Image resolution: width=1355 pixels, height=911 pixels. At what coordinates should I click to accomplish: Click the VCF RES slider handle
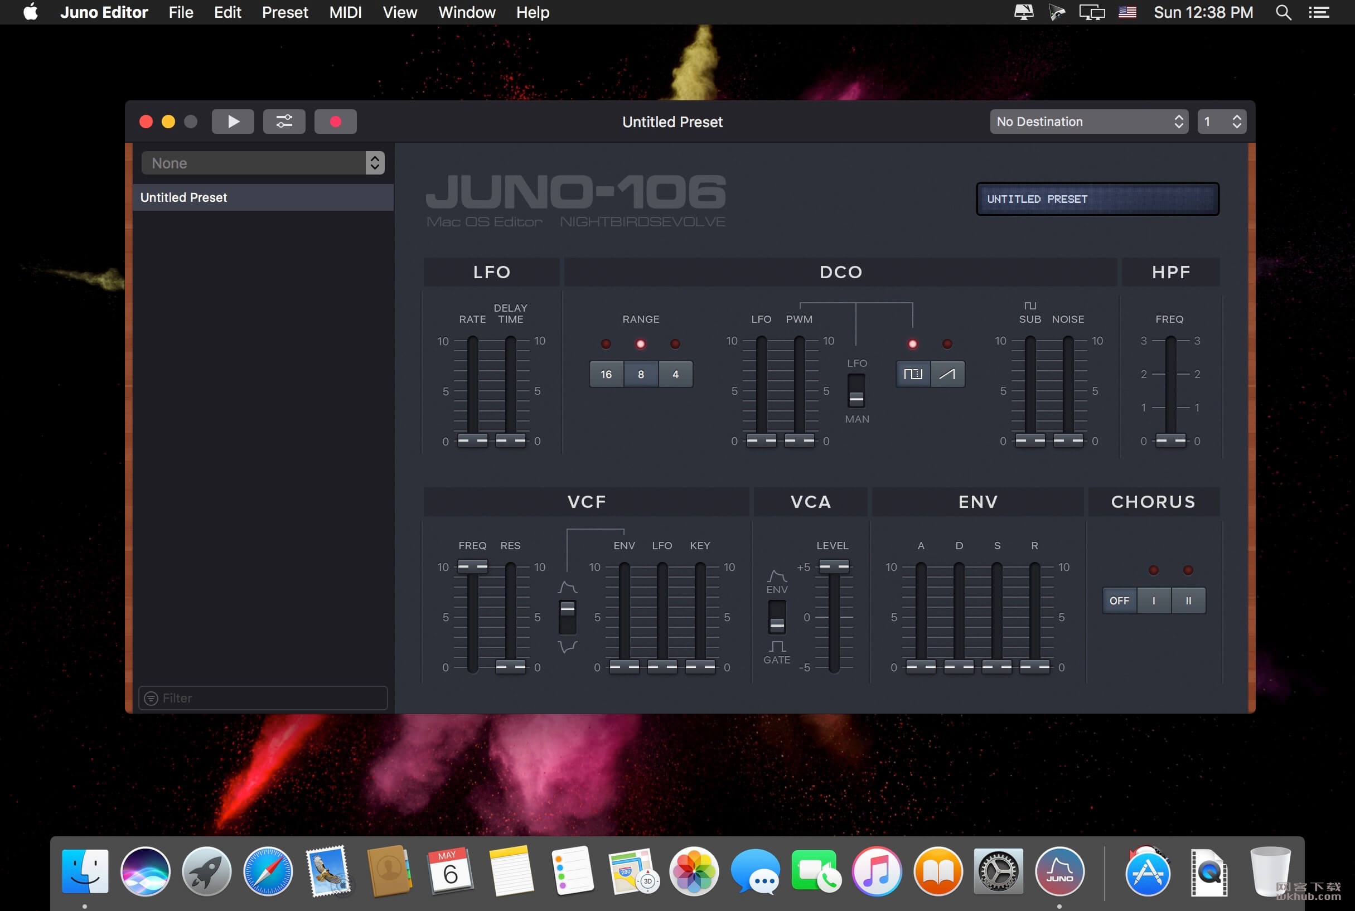pos(510,666)
